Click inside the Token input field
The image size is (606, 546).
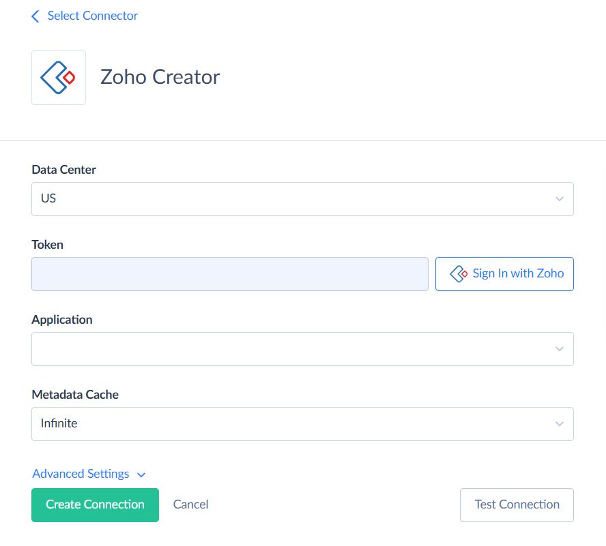click(x=230, y=273)
